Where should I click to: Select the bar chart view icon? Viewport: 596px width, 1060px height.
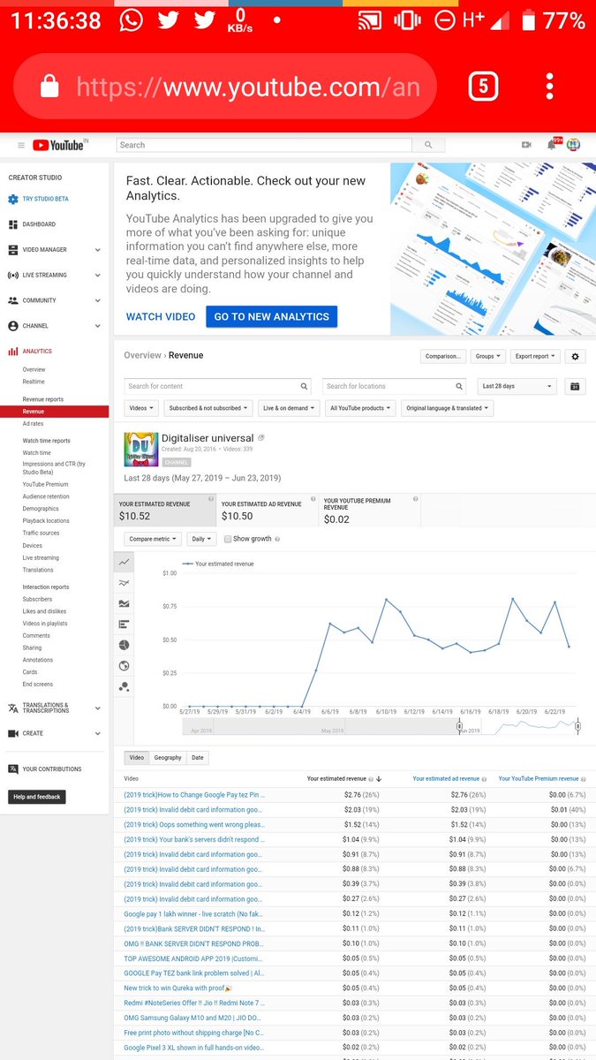click(124, 625)
